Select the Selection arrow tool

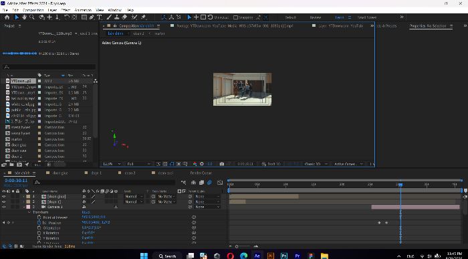[x=17, y=17]
